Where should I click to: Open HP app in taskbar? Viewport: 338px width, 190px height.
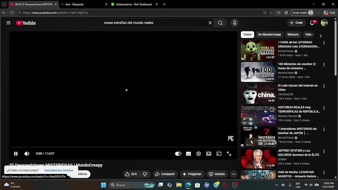[x=207, y=185]
